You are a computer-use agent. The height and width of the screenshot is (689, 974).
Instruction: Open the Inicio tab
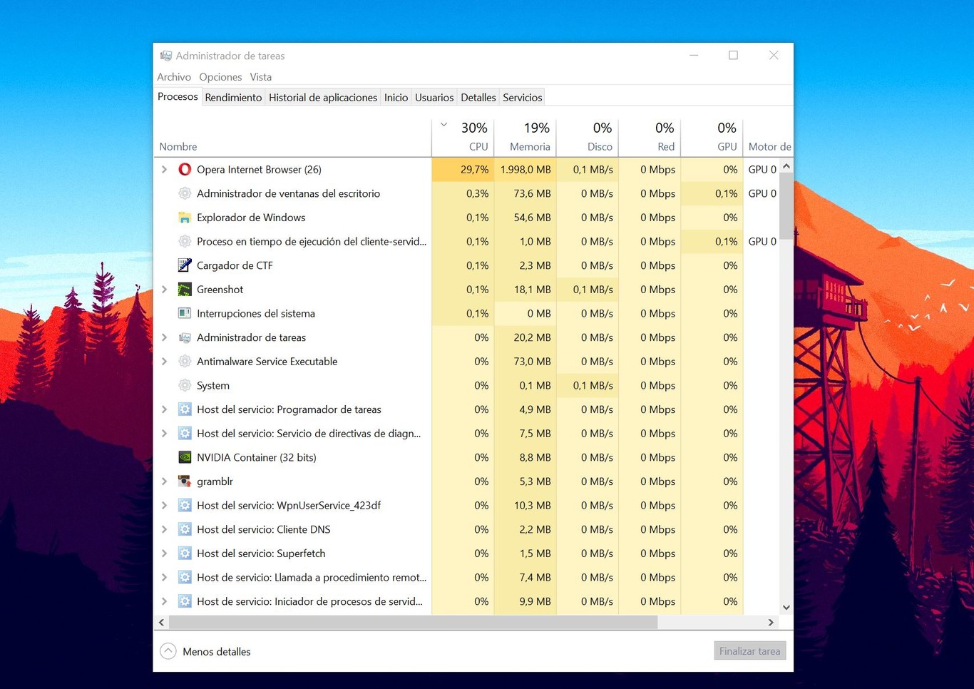pos(396,98)
